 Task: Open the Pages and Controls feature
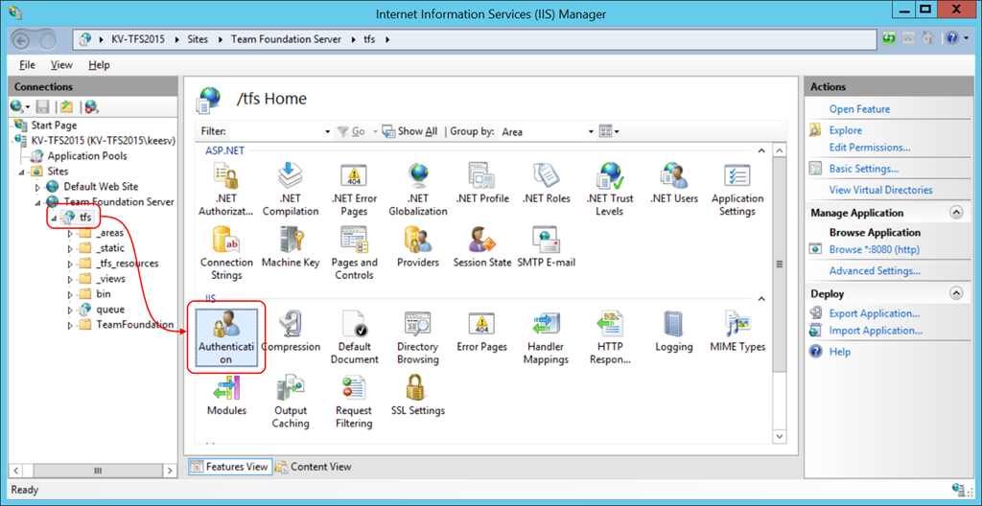[354, 252]
